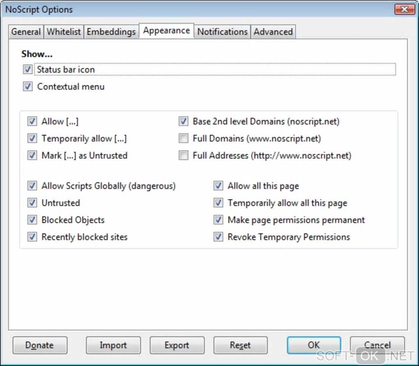Screen dimensions: 419x366
Task: Uncheck the Status bar icon checkbox
Action: [x=28, y=70]
